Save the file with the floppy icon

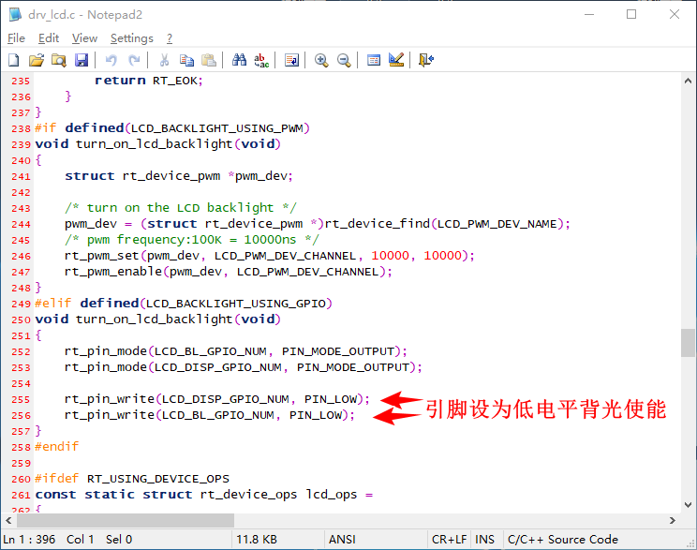click(x=82, y=60)
